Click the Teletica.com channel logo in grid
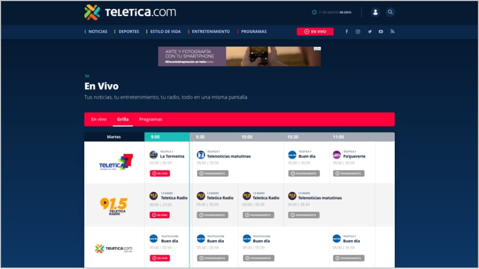 click(114, 249)
